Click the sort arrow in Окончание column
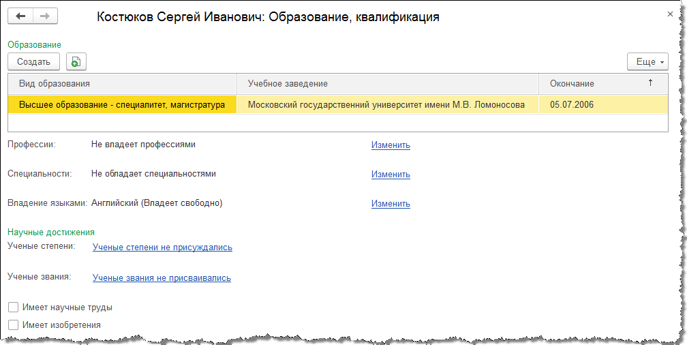The height and width of the screenshot is (345, 687). coord(650,83)
